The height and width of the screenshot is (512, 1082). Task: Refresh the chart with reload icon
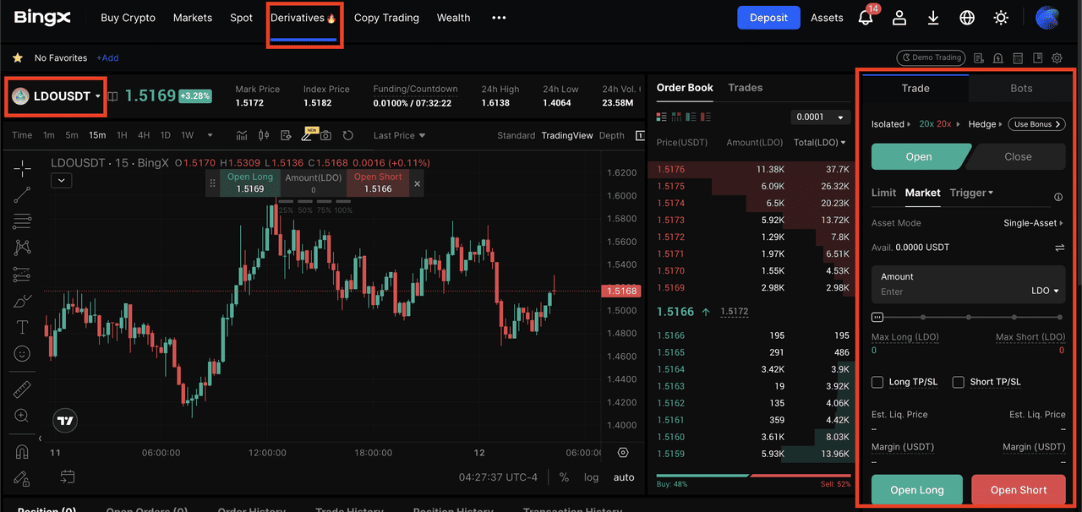347,135
